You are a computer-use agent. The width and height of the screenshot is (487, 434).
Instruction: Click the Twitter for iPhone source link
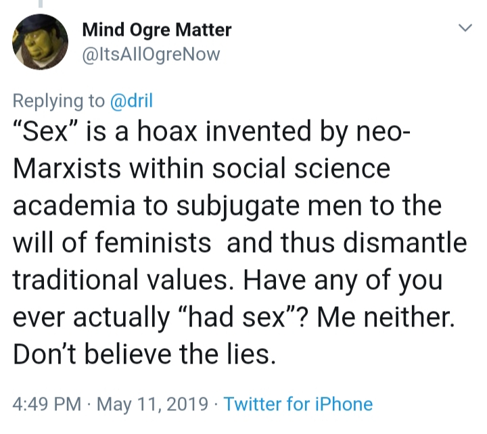pyautogui.click(x=298, y=404)
